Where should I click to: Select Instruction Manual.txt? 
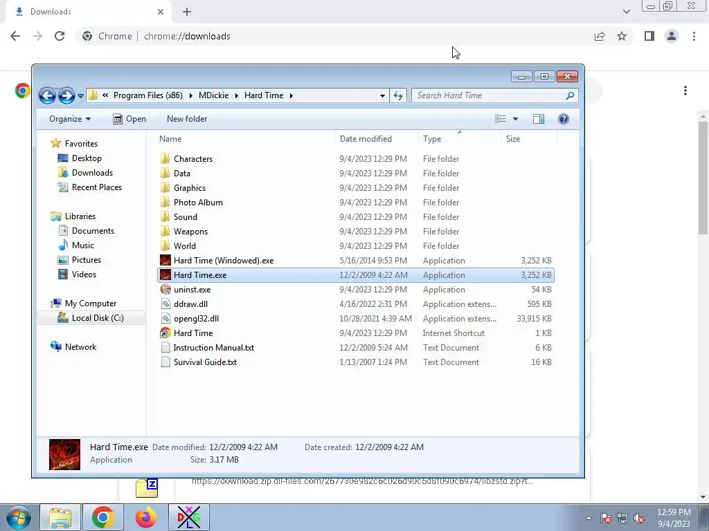[355, 347]
